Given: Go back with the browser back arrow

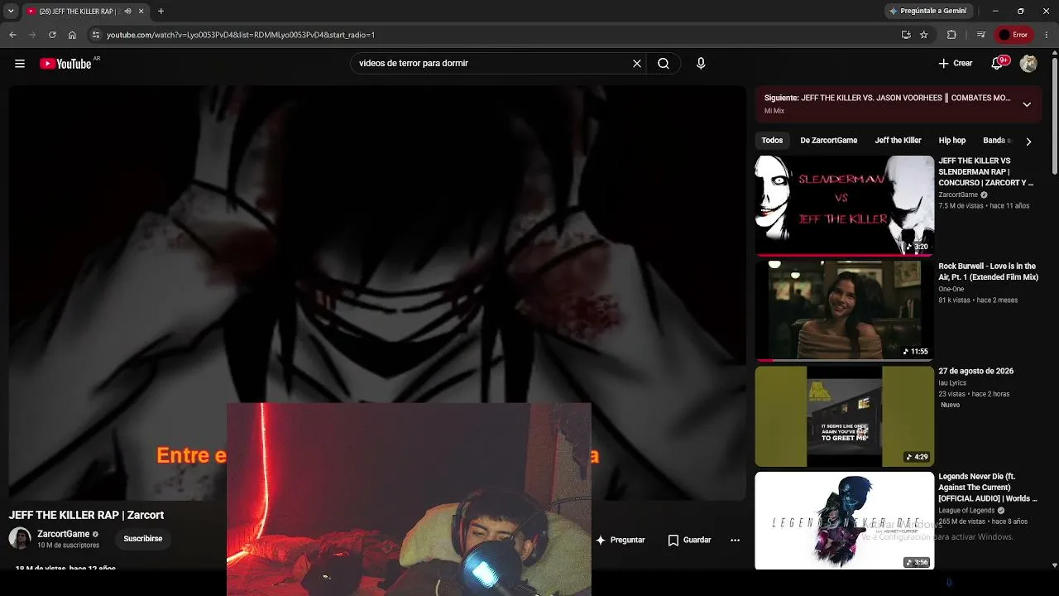Looking at the screenshot, I should click(12, 35).
